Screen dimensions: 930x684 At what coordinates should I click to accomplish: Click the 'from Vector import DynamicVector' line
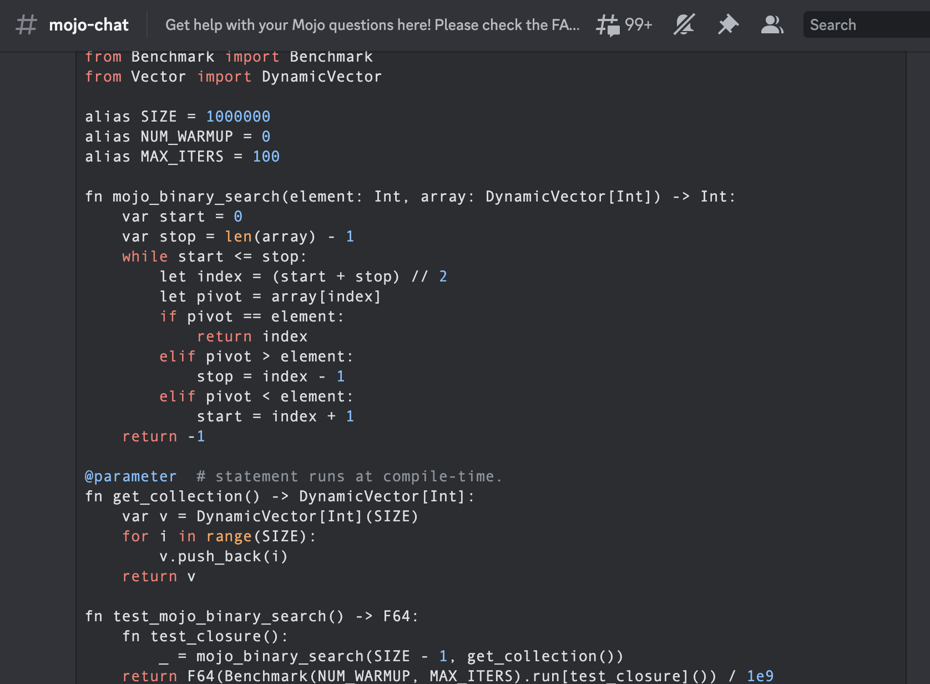click(233, 77)
